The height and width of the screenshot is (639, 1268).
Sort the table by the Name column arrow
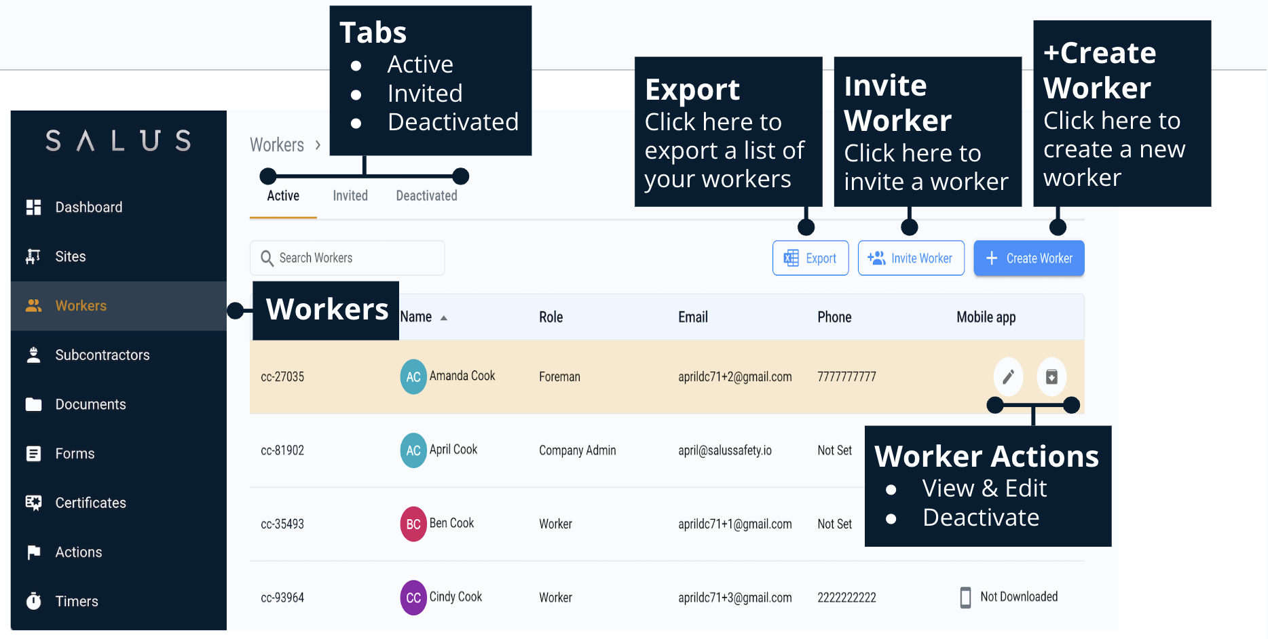coord(443,317)
